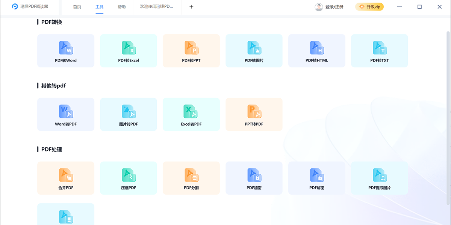Select the PPT转PDF converter

(x=254, y=114)
